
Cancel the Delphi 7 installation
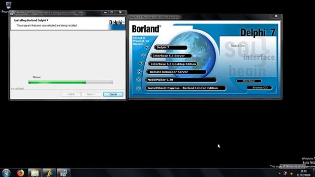[113, 94]
